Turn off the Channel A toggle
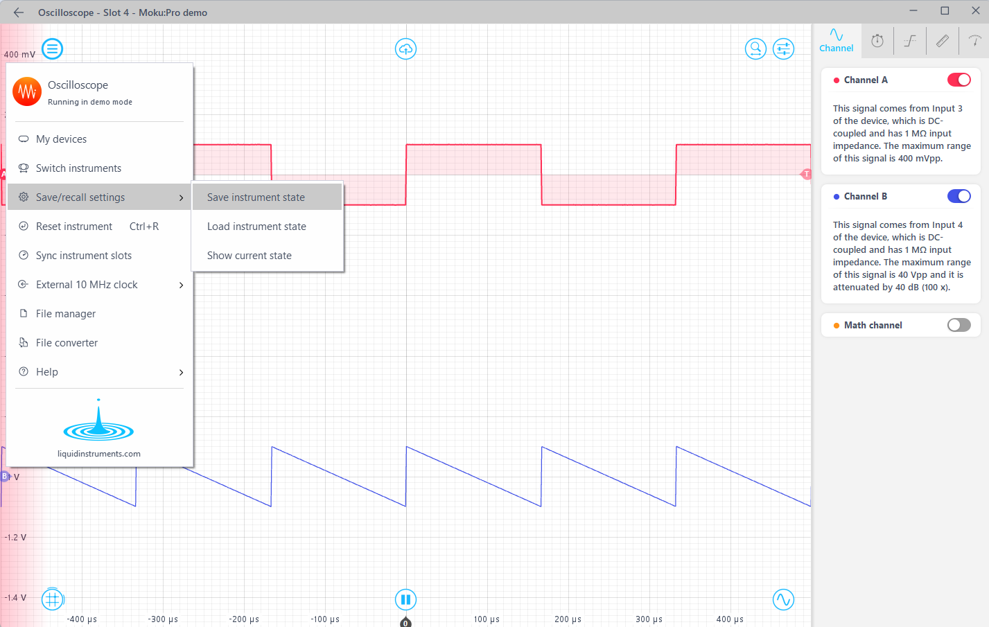Image resolution: width=989 pixels, height=627 pixels. 959,80
